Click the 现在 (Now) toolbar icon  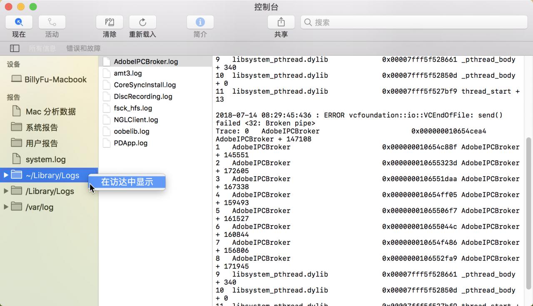18,22
